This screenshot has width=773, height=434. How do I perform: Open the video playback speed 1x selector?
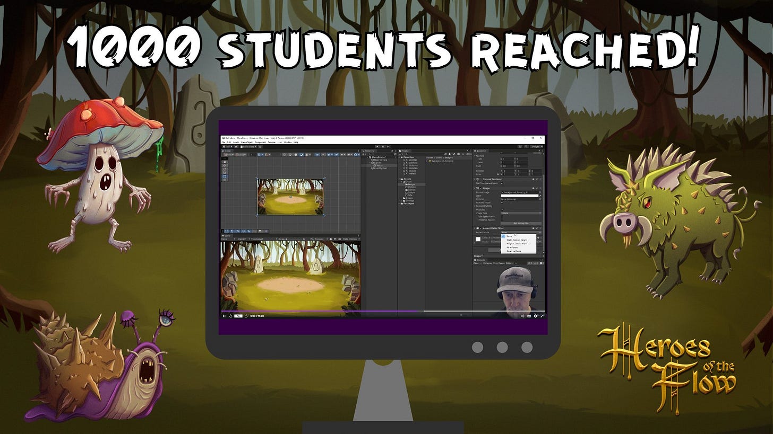point(238,316)
